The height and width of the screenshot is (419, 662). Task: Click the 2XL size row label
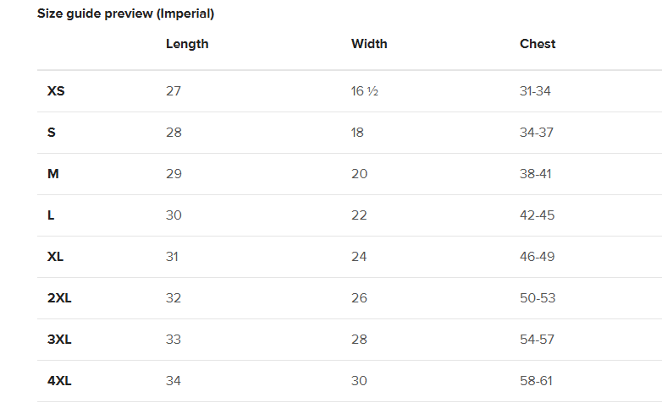pos(59,298)
